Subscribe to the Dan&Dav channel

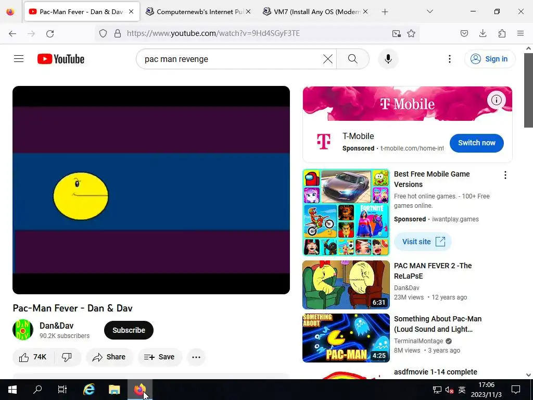coord(129,330)
